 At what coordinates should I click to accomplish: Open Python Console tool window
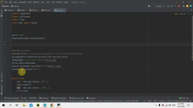76,98
